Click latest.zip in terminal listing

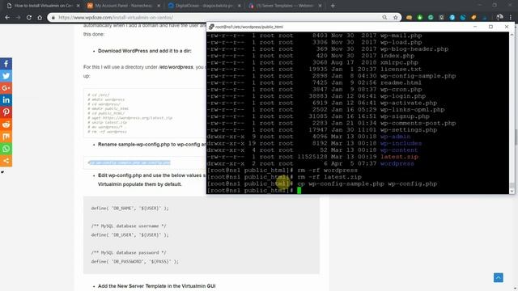[399, 157]
